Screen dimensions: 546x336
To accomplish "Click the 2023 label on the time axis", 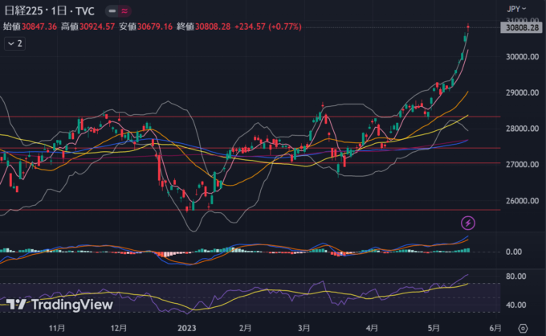I will point(185,328).
